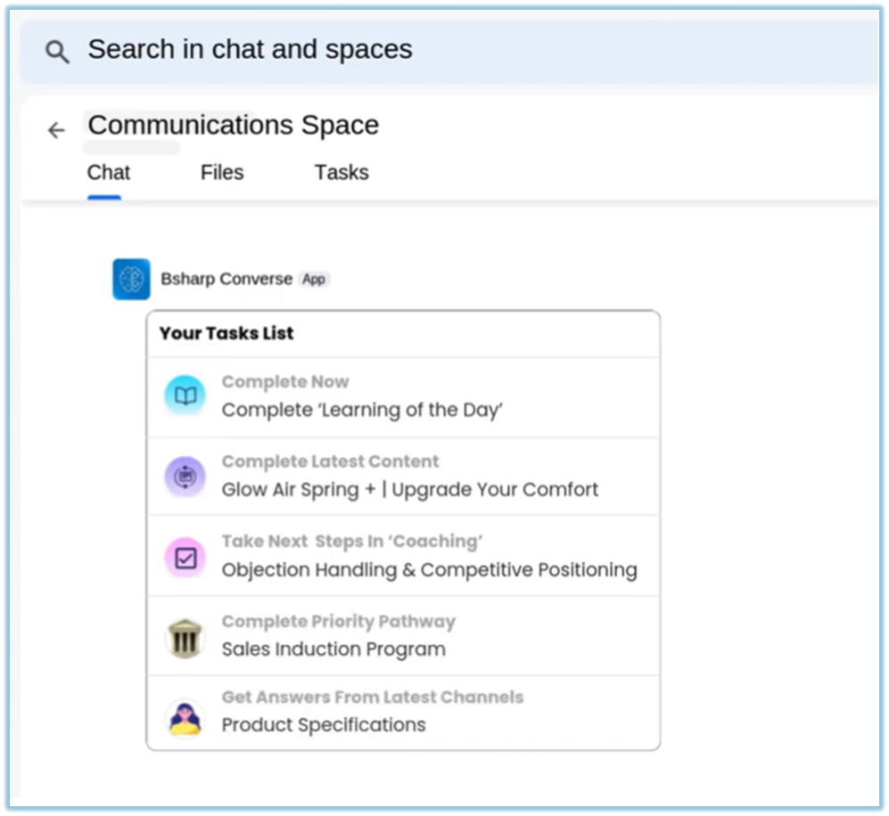This screenshot has width=889, height=816.
Task: Click the search magnifier icon
Action: [57, 52]
